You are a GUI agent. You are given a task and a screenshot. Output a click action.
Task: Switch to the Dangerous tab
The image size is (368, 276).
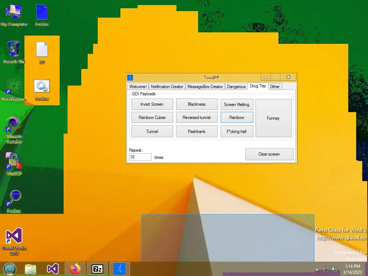pos(236,87)
